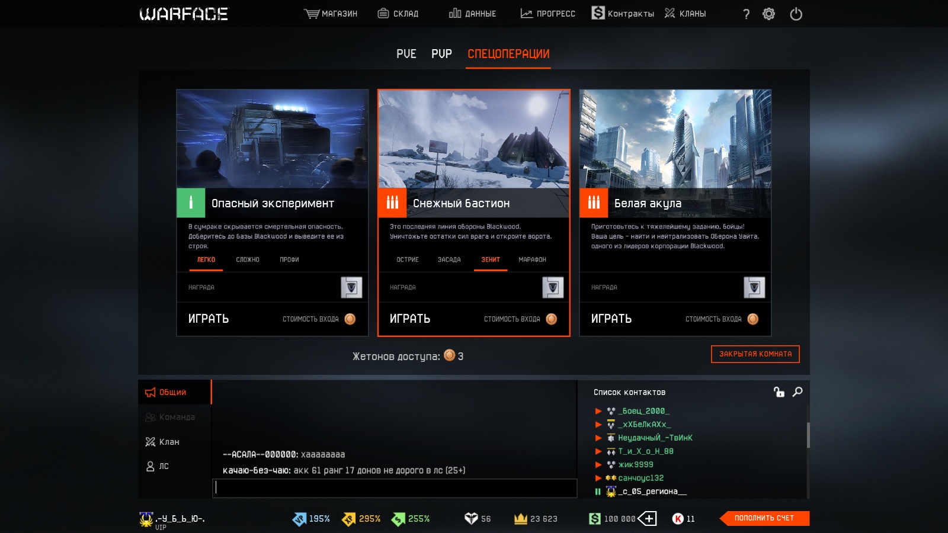The image size is (948, 533).
Task: Click the armor icon showing 56
Action: pyautogui.click(x=471, y=519)
